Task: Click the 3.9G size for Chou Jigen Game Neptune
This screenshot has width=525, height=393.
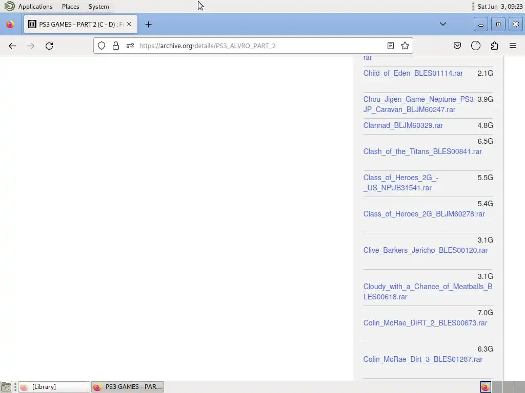Action: 485,99
